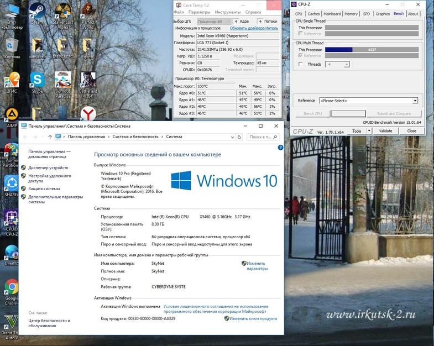The height and width of the screenshot is (346, 434).
Task: Open the Корзина recycle bin icon
Action: tap(12, 49)
